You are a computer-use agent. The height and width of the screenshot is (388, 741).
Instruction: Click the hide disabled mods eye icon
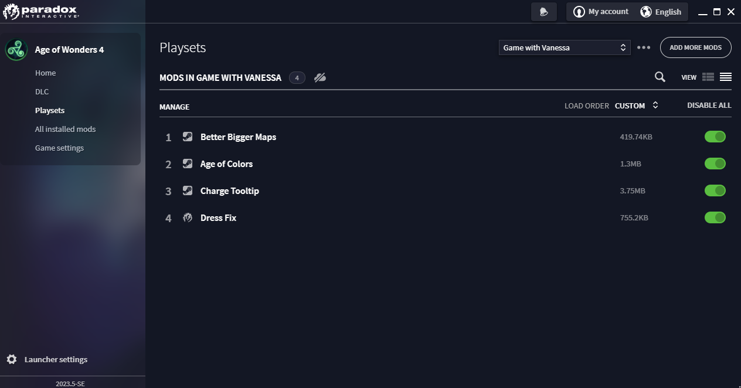(319, 77)
